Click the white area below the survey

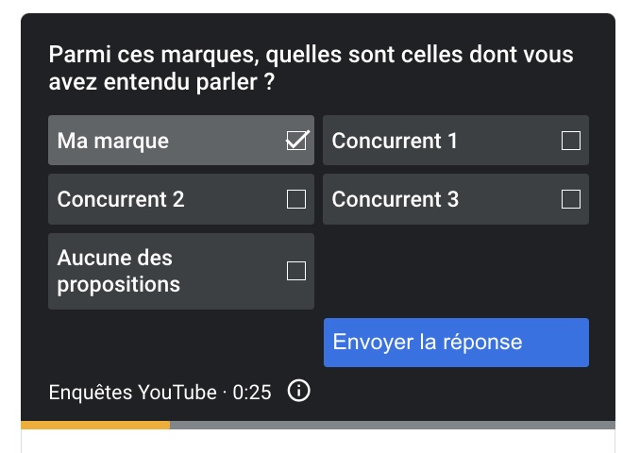click(x=318, y=441)
